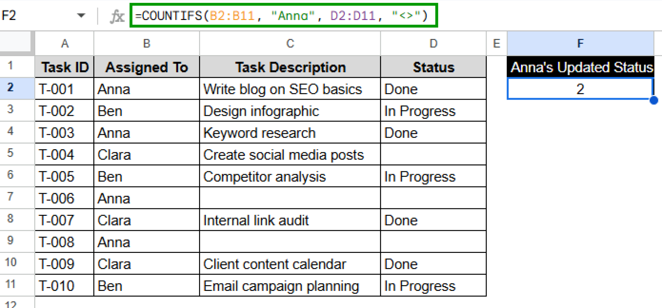Select Ben's Design infographic cell
Viewport: 662px width, 308px height.
tap(290, 111)
